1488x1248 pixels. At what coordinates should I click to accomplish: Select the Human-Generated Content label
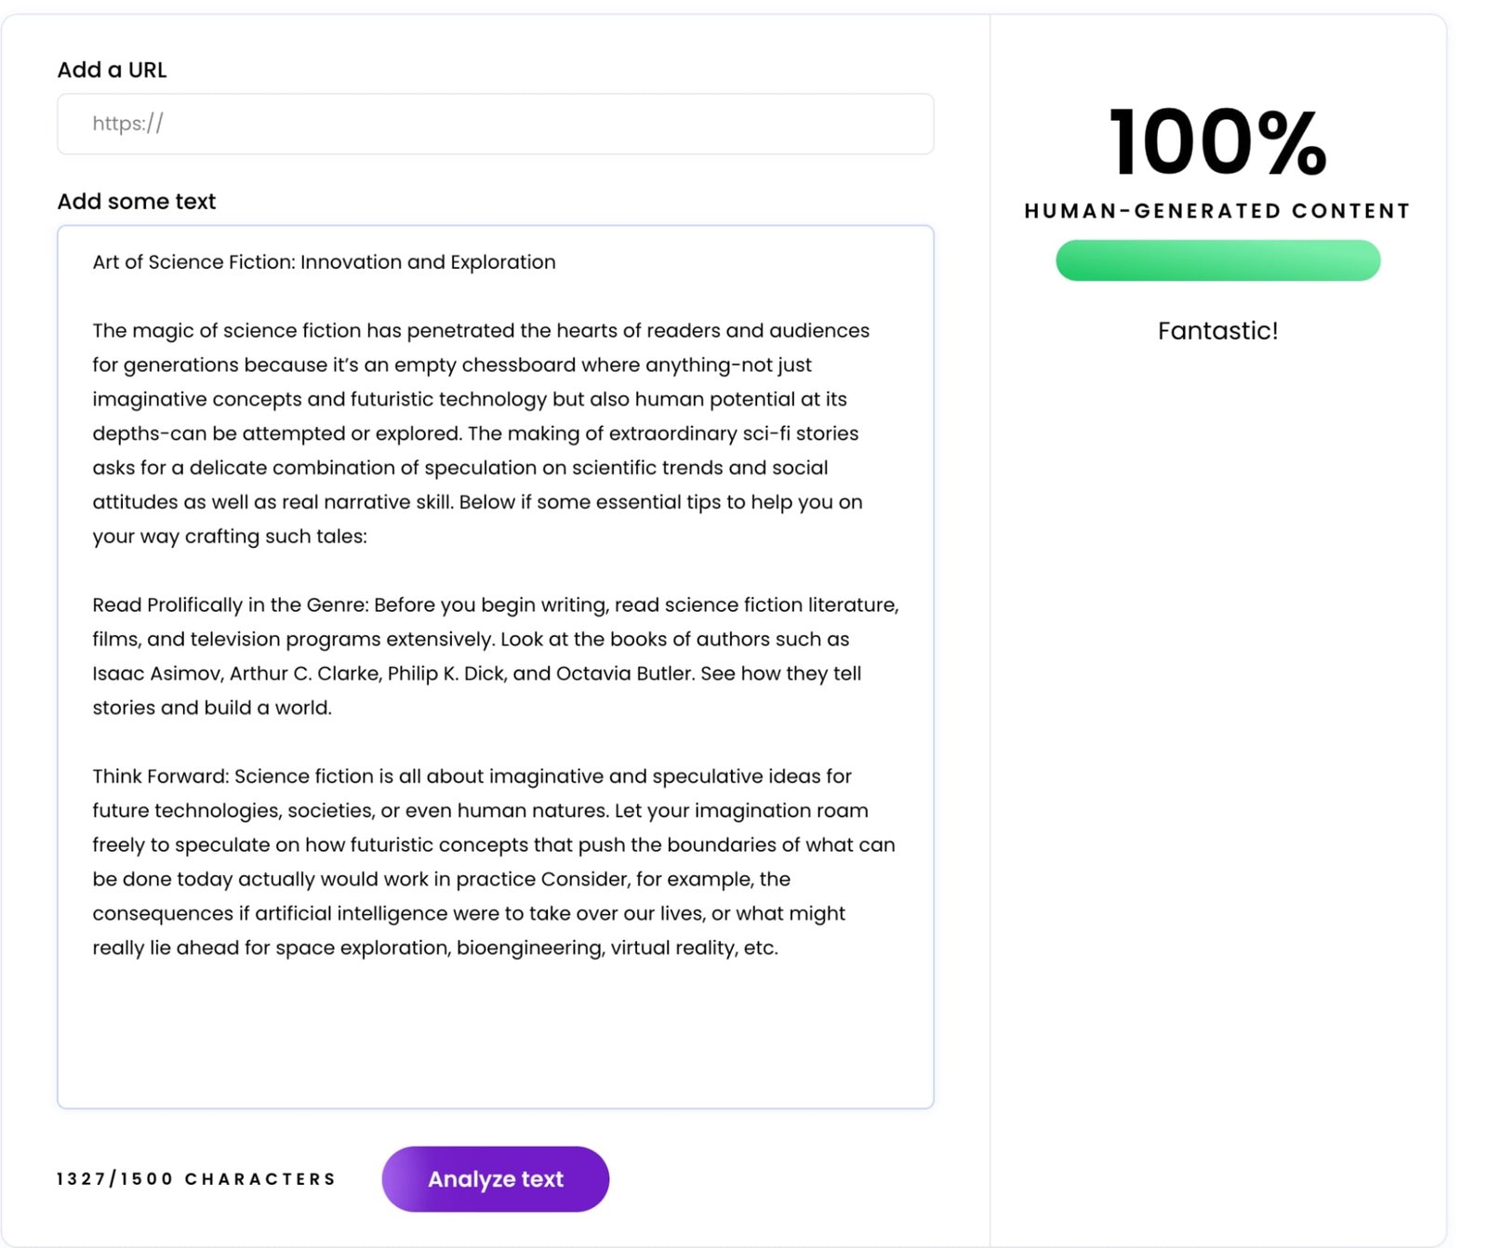[1217, 211]
